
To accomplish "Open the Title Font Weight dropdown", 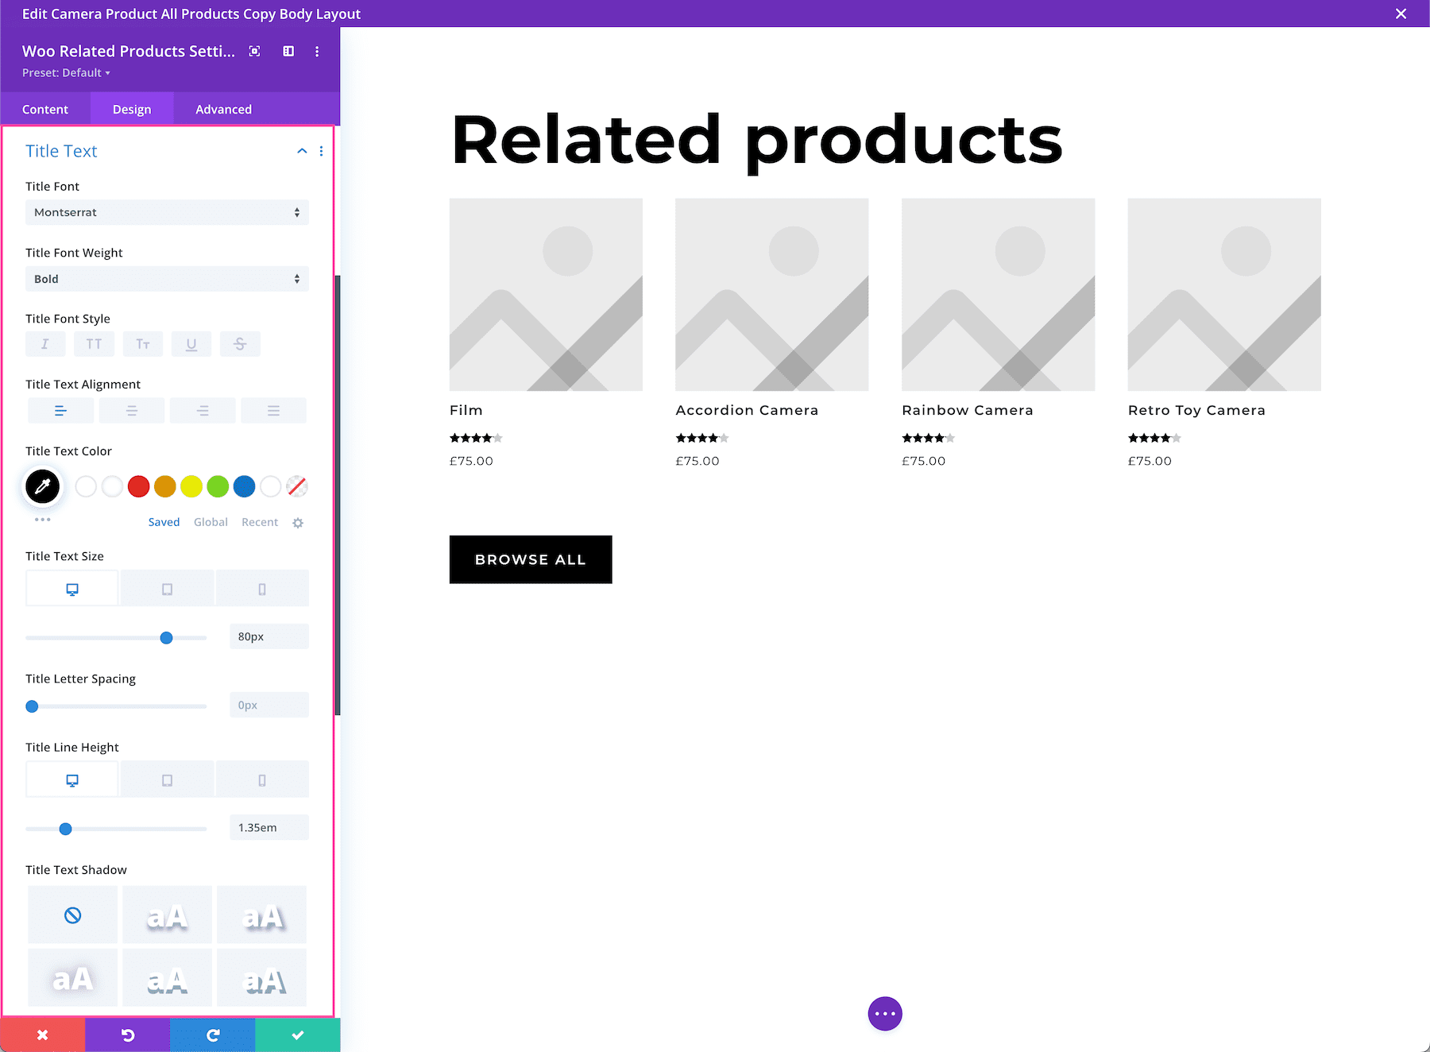I will click(167, 279).
